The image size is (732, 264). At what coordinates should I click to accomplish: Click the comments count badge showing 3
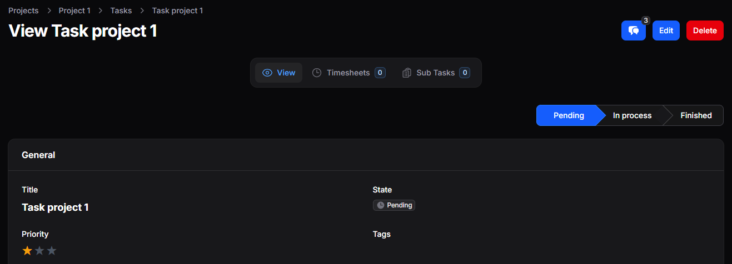coord(645,21)
